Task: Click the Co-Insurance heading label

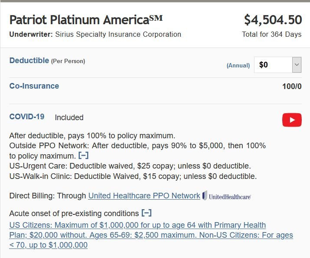Action: (x=34, y=86)
